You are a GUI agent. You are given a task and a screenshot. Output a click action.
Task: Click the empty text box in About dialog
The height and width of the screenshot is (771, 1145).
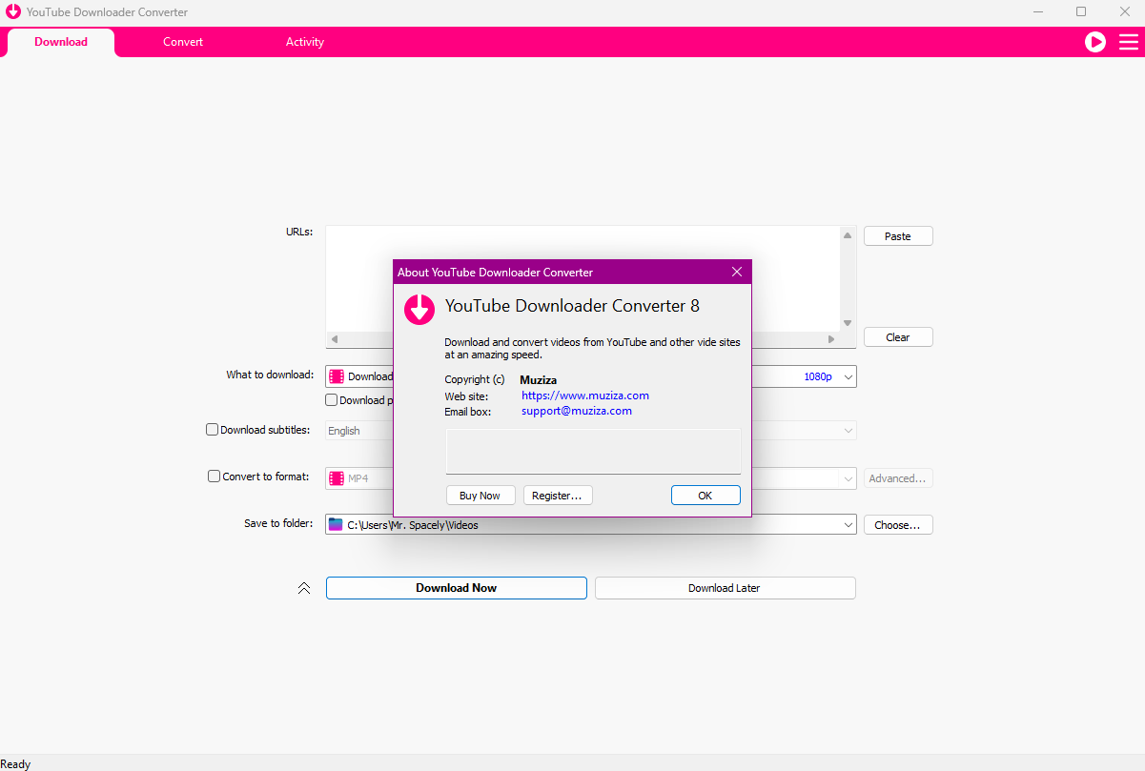593,451
